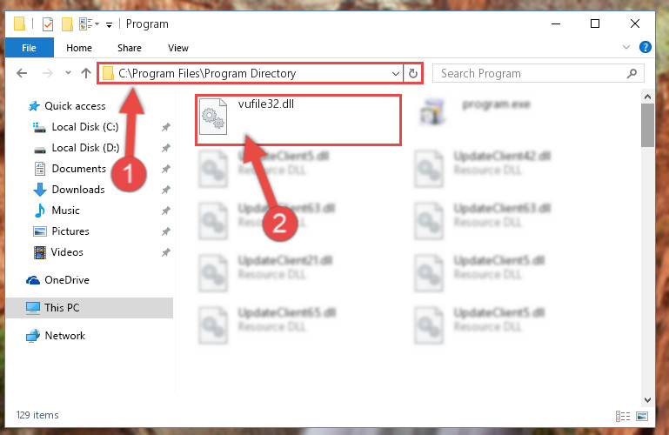Open the File menu tab
Screen dimensions: 669x435
(29, 48)
